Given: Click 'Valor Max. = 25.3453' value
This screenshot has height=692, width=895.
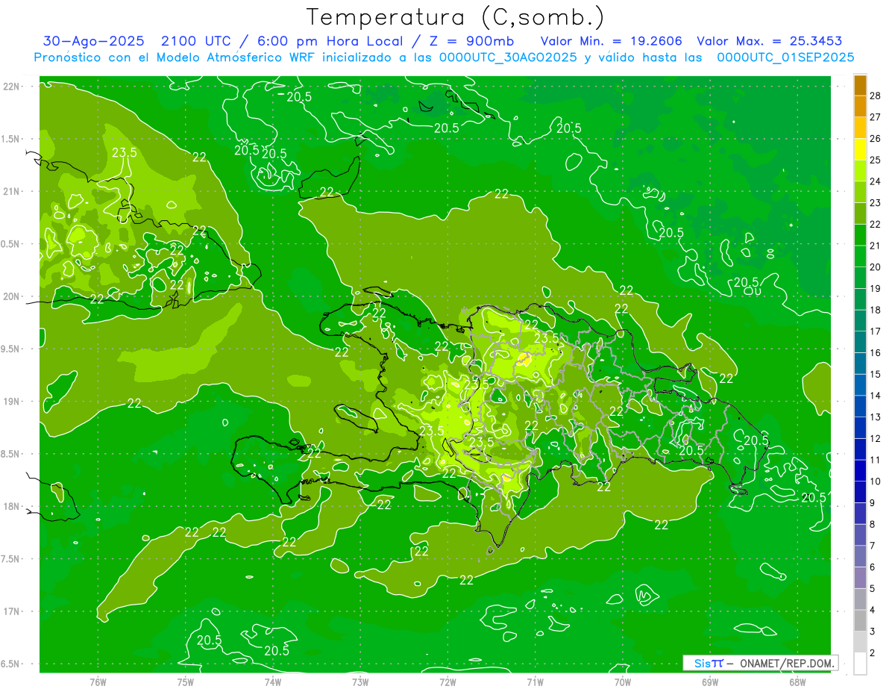Looking at the screenshot, I should pyautogui.click(x=769, y=41).
